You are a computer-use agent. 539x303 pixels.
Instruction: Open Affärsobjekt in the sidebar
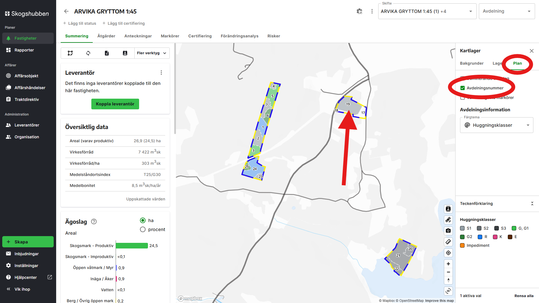click(x=28, y=76)
